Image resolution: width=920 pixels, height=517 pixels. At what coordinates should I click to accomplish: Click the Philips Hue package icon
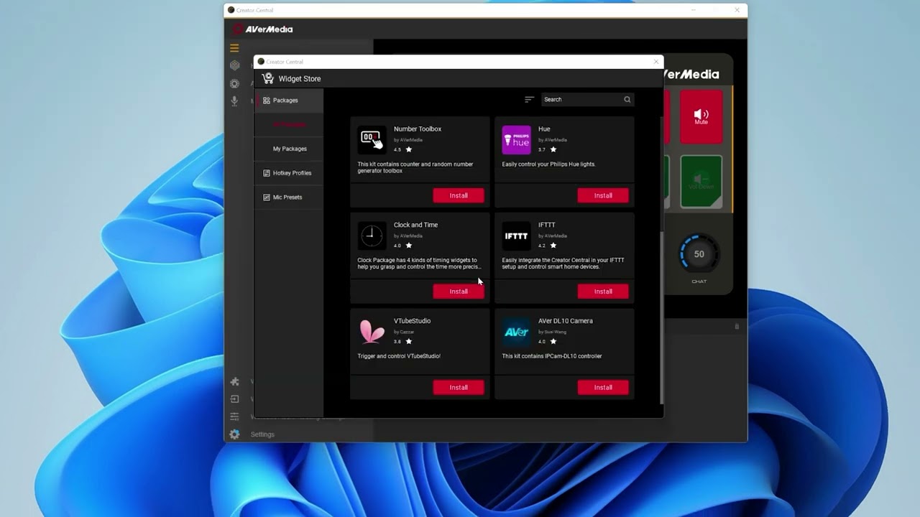(516, 140)
